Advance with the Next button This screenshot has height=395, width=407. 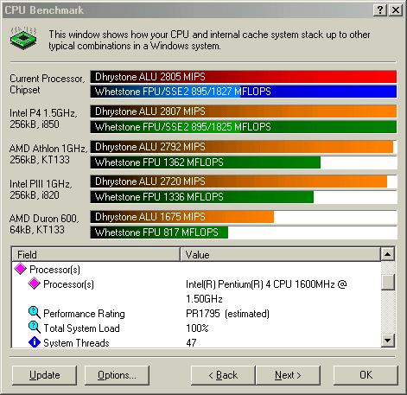[288, 375]
